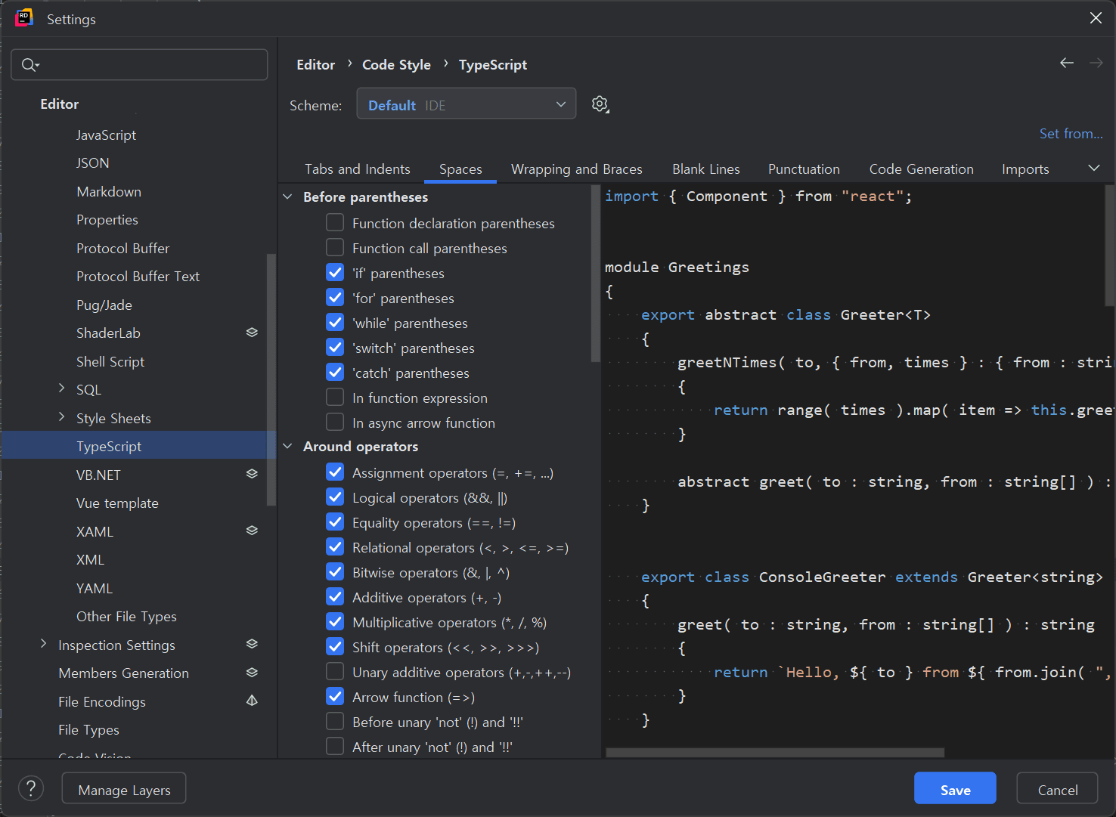Open help with the question mark button
The width and height of the screenshot is (1116, 817).
31,788
